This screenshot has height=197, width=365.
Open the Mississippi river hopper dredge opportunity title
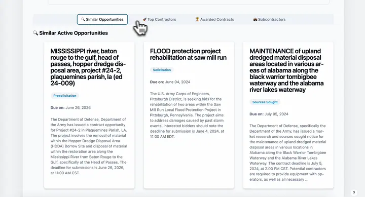88,67
